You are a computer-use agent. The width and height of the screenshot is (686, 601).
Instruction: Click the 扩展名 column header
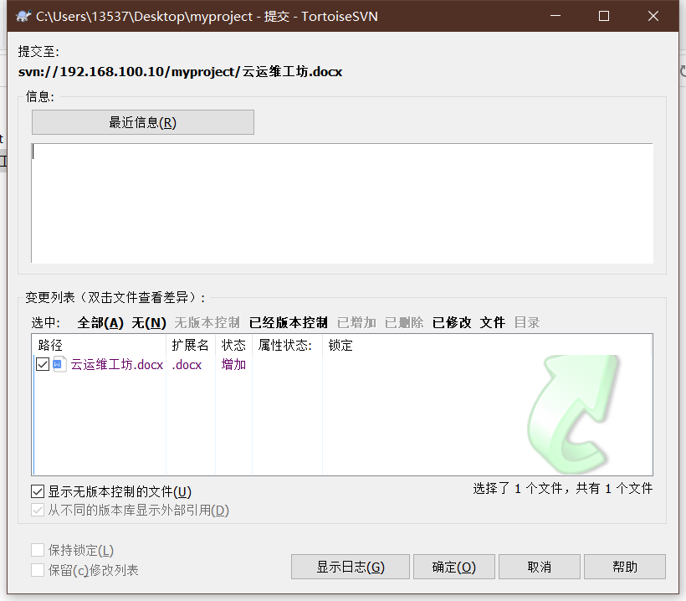click(x=190, y=345)
